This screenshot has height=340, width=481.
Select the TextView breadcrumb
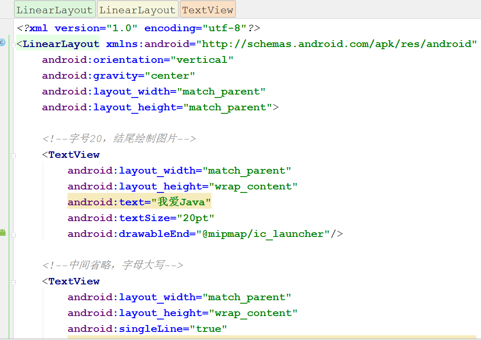208,9
